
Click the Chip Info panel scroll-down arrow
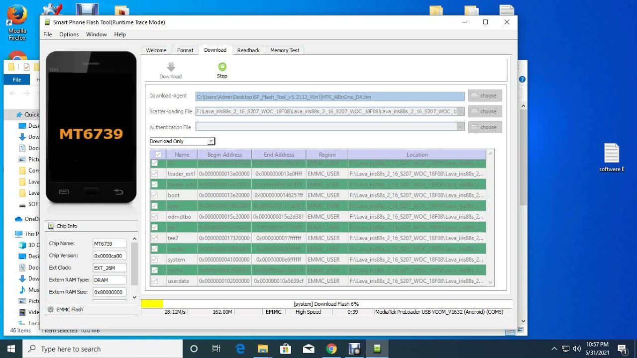pyautogui.click(x=134, y=297)
